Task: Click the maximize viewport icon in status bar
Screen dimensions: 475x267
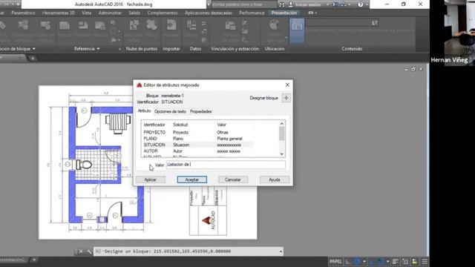Action: 405,261
